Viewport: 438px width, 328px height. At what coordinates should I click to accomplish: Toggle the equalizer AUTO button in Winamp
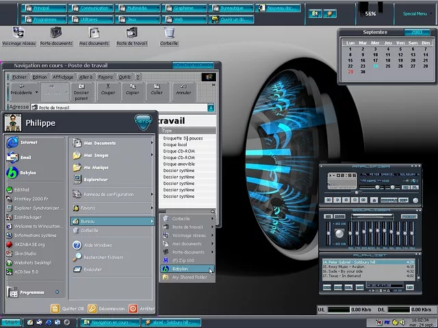[338, 217]
